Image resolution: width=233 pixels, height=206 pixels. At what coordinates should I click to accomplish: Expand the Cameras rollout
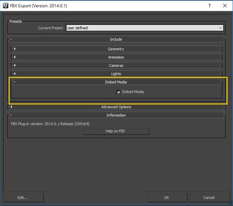point(116,66)
